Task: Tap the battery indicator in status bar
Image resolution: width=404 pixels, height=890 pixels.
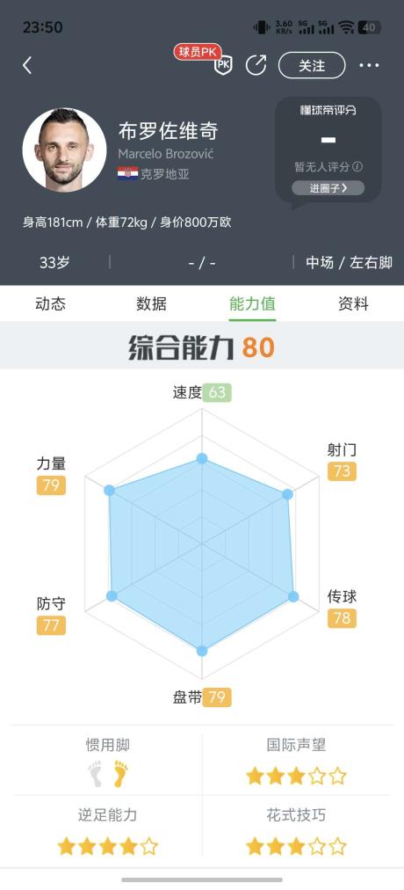Action: (x=370, y=27)
